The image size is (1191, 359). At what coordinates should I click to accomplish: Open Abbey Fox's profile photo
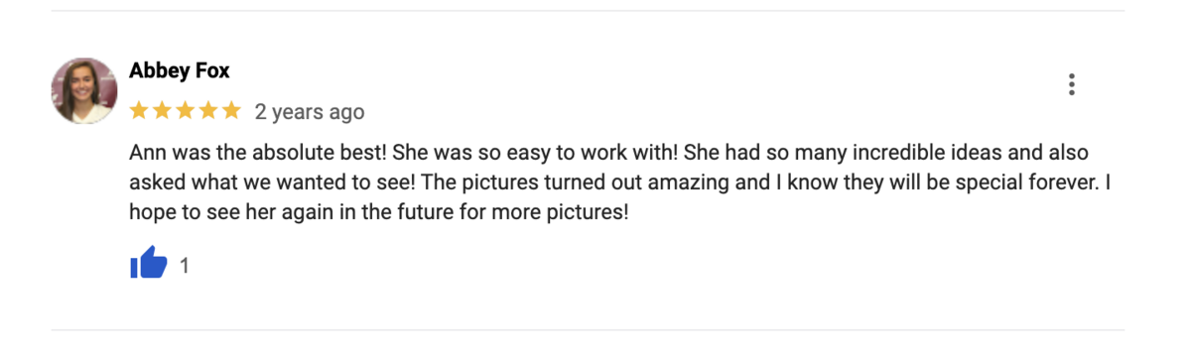coord(84,90)
